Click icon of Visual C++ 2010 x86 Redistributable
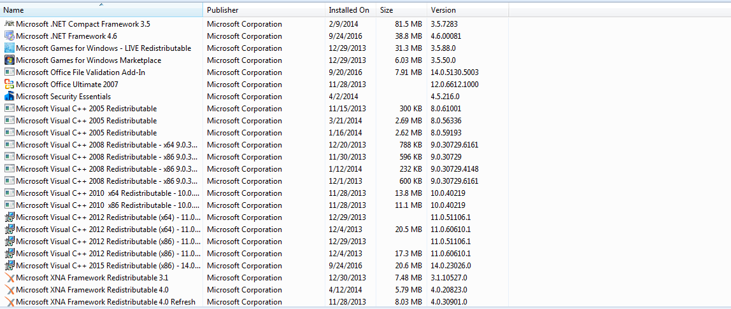 click(9, 205)
